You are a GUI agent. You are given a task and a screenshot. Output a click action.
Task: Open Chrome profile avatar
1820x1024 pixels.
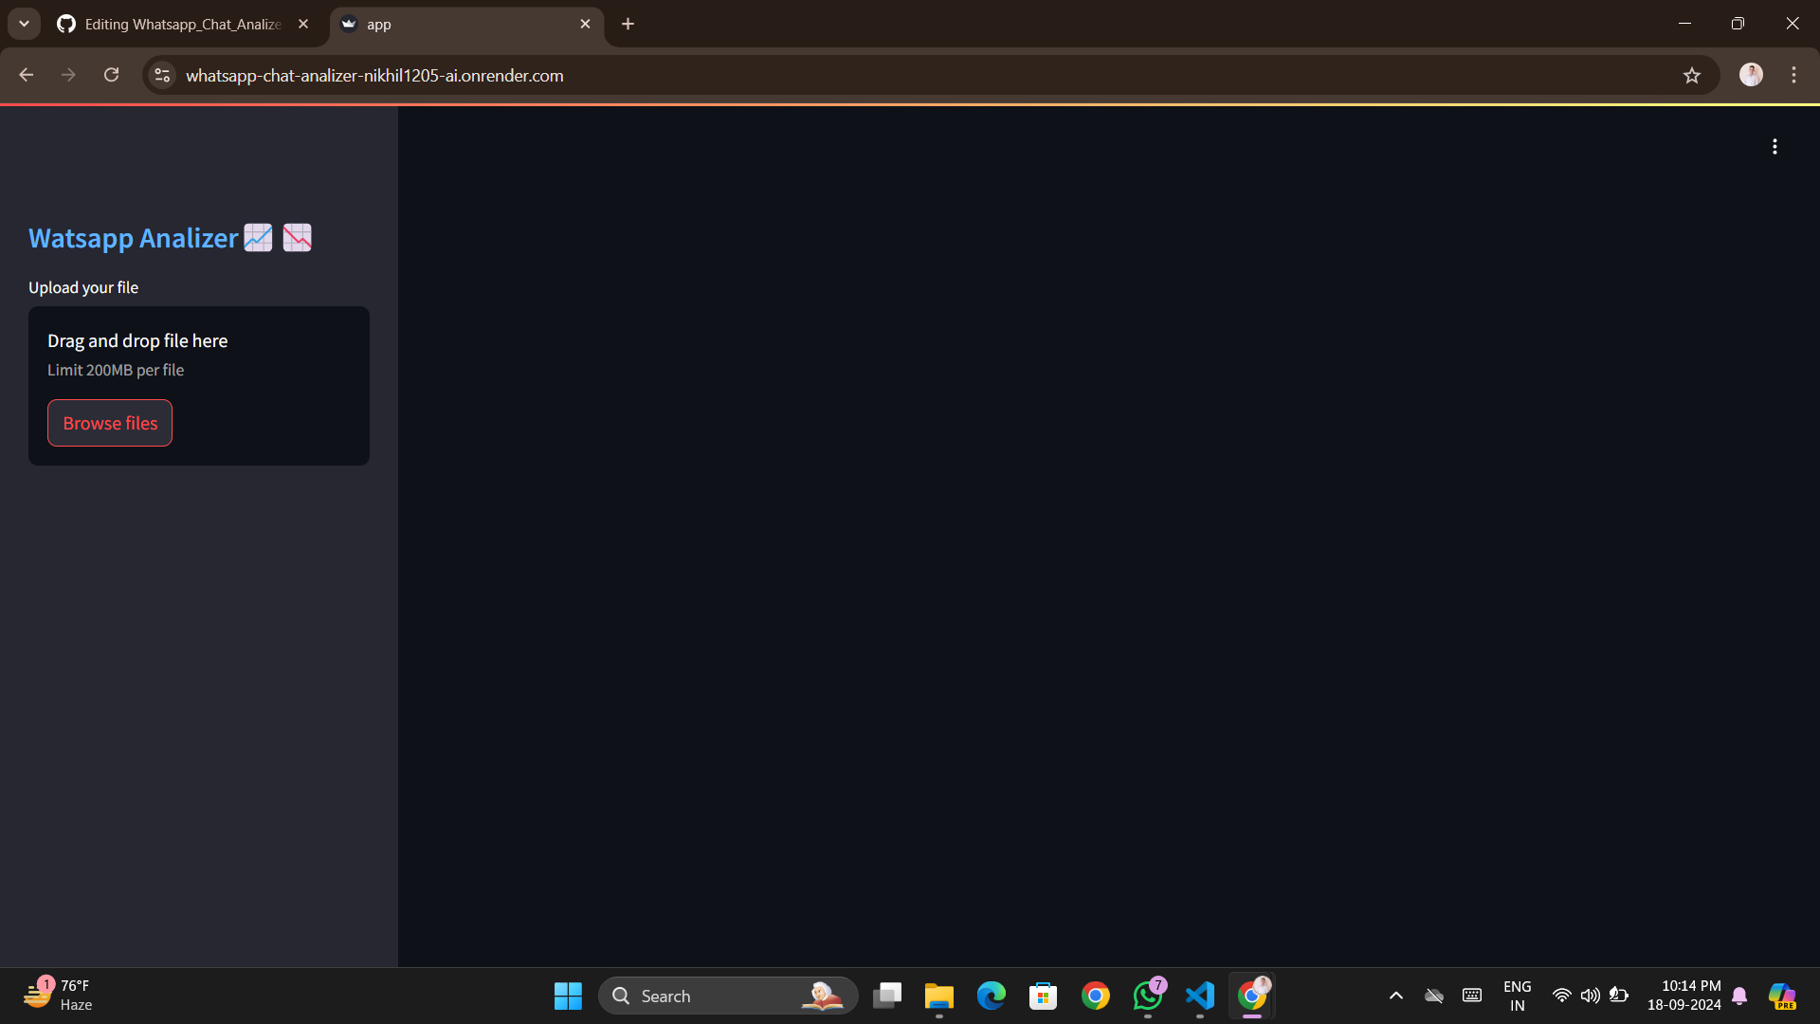(1751, 75)
